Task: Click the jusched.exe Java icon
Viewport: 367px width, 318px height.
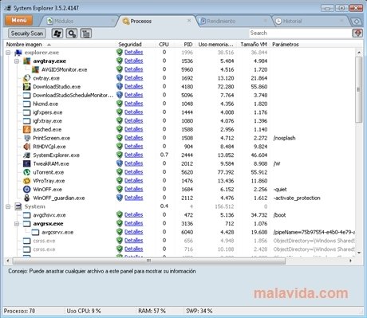Action: [26, 129]
